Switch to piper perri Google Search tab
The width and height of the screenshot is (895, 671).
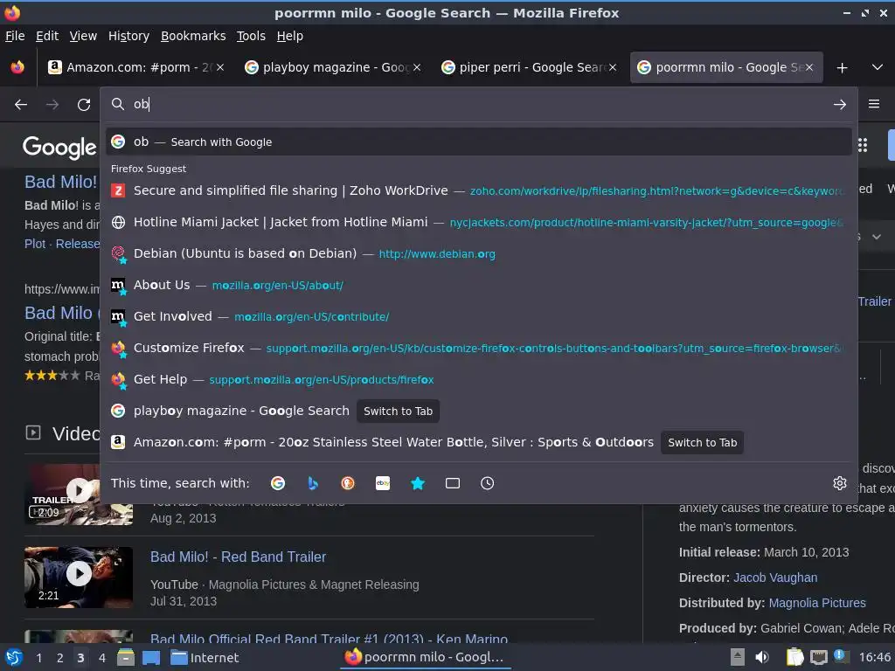[x=529, y=67]
